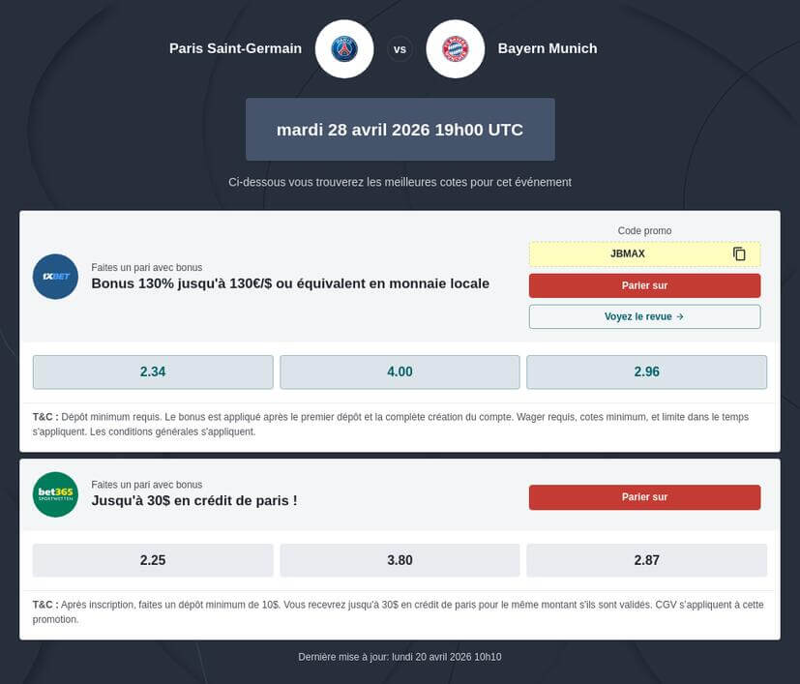Select 1xBet draw odds 4.00
The height and width of the screenshot is (684, 800).
point(400,372)
